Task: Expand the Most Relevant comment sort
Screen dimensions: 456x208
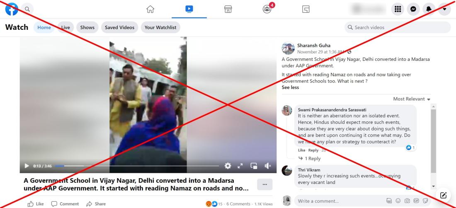Action: tap(412, 99)
